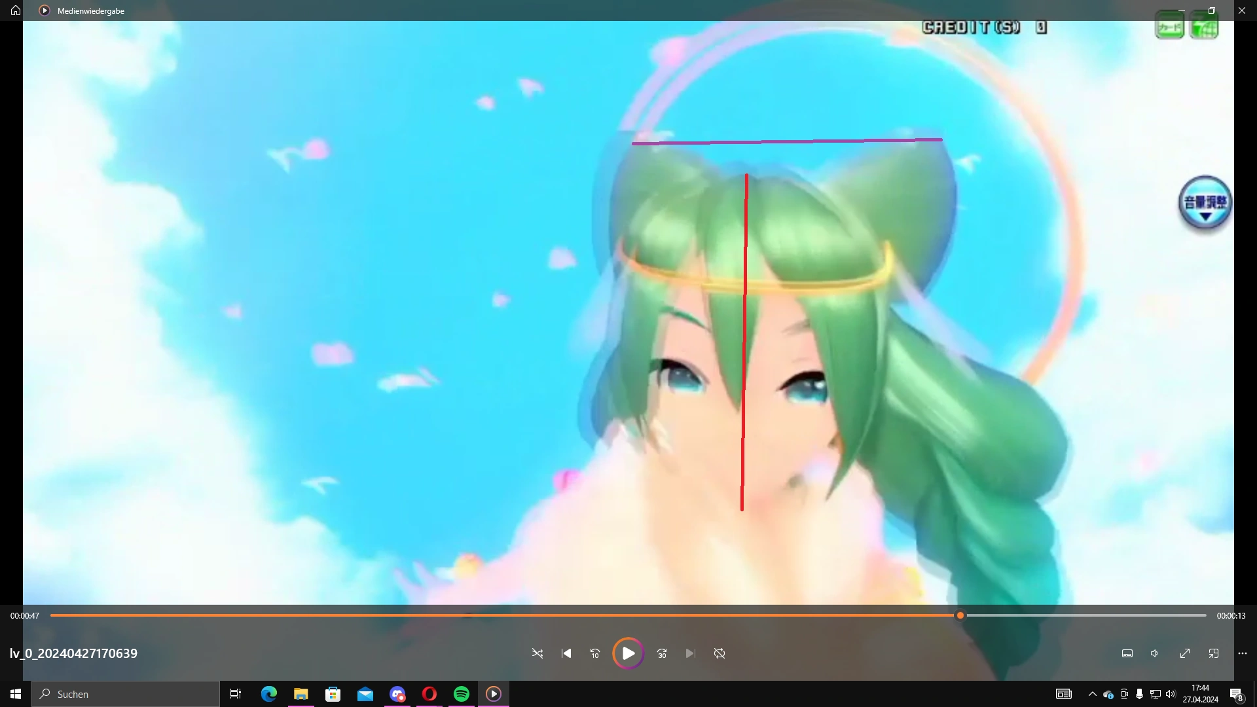Go to next track
Screen dimensions: 1257x707
(690, 653)
